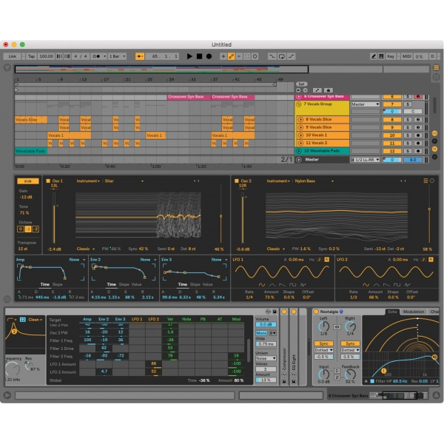Image resolution: width=444 pixels, height=444 pixels.
Task: Switch to the Modulation tab in Echo
Action: [x=413, y=312]
